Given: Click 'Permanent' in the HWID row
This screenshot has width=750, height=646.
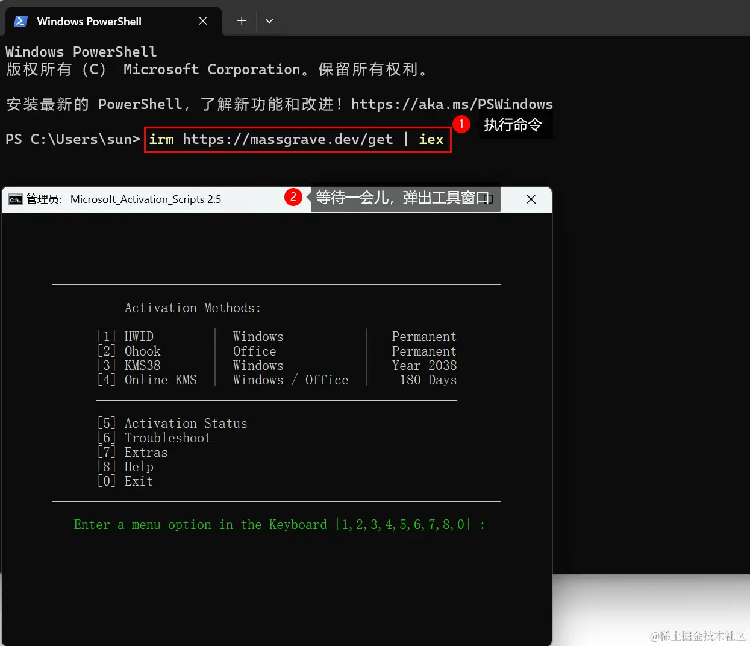Looking at the screenshot, I should [x=424, y=336].
